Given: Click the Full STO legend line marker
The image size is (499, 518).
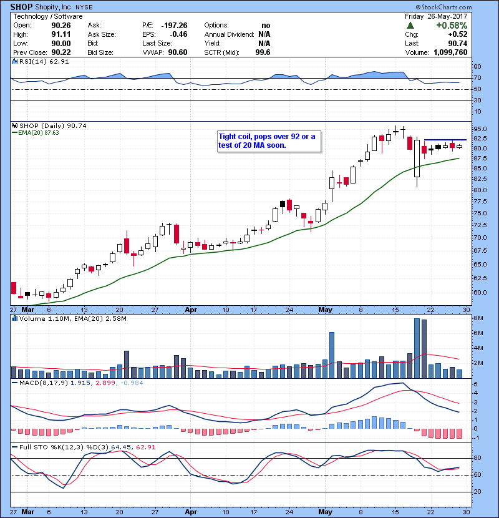Looking at the screenshot, I should pos(14,447).
